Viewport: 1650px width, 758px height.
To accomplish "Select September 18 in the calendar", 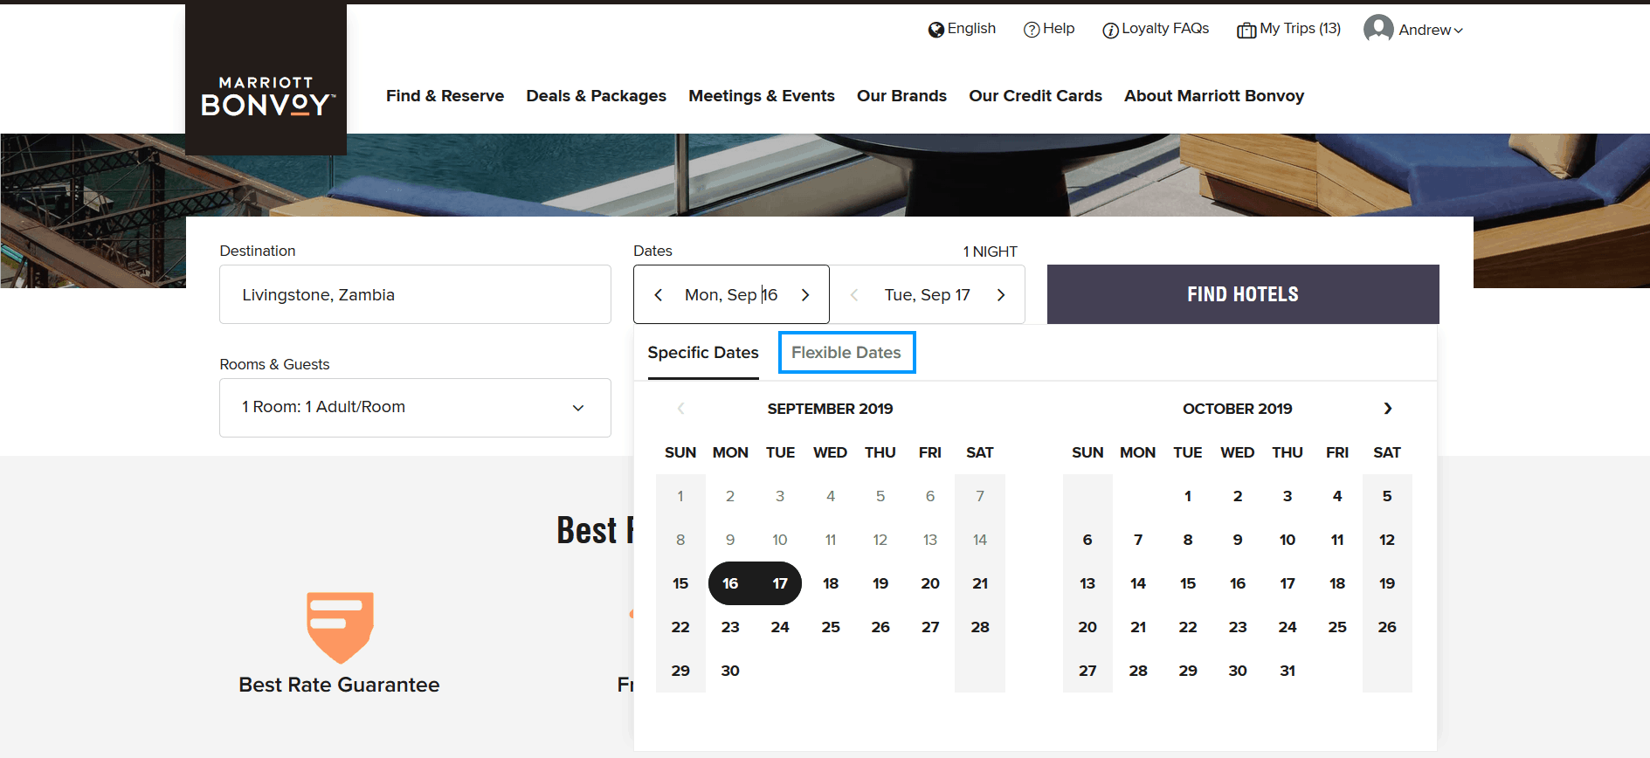I will pyautogui.click(x=831, y=583).
